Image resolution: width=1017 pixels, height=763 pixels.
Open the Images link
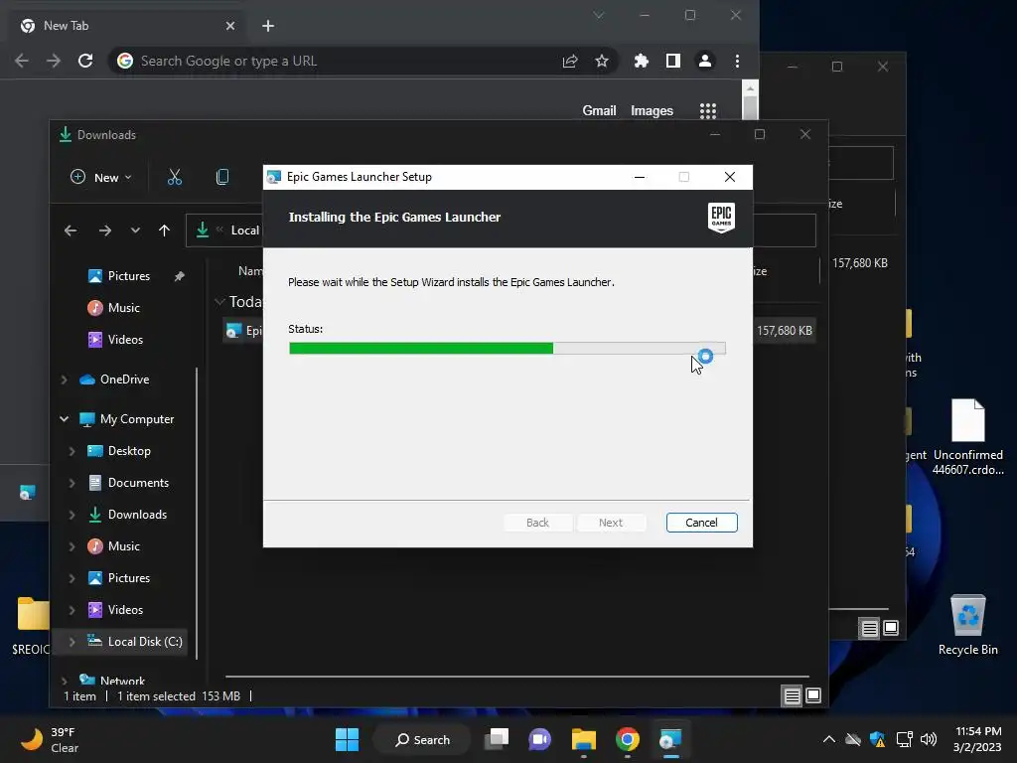652,111
